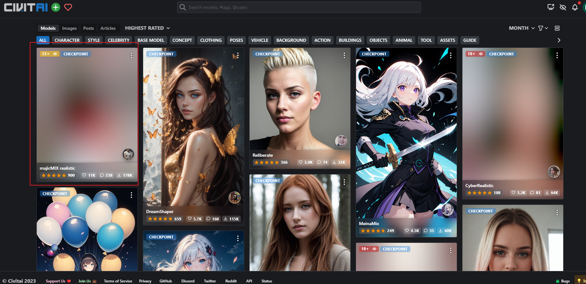
Task: Click the search models input field
Action: pyautogui.click(x=299, y=7)
